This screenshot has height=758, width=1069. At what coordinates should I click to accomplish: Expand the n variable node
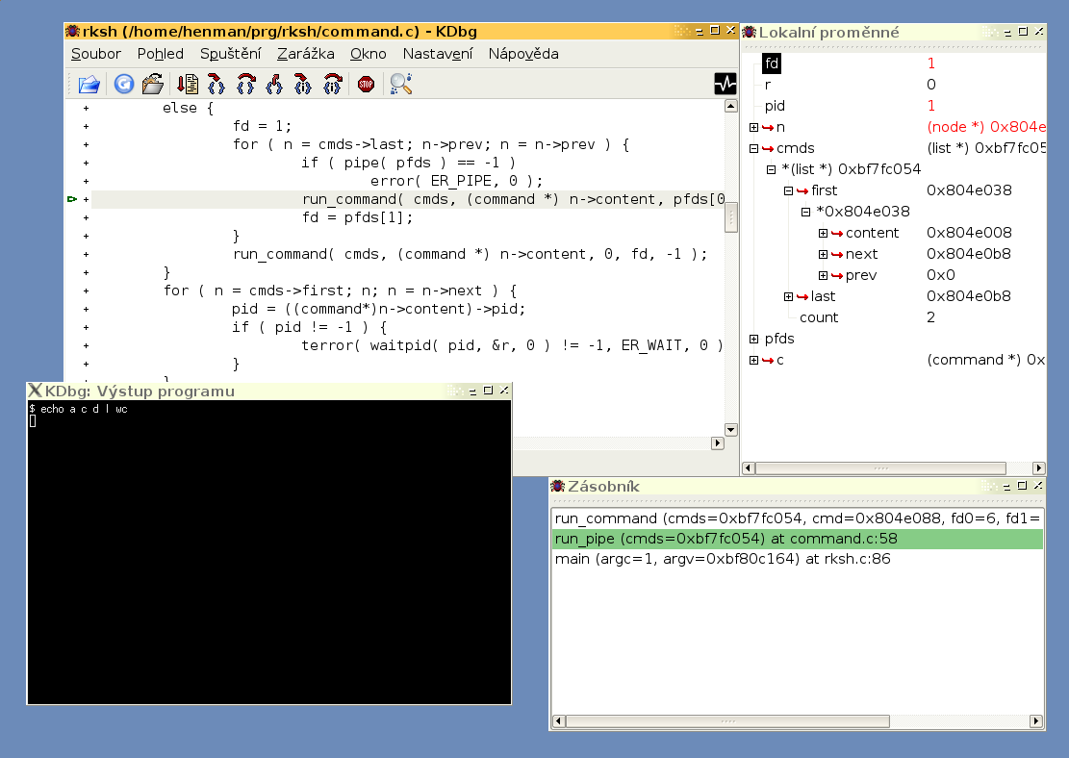(753, 128)
